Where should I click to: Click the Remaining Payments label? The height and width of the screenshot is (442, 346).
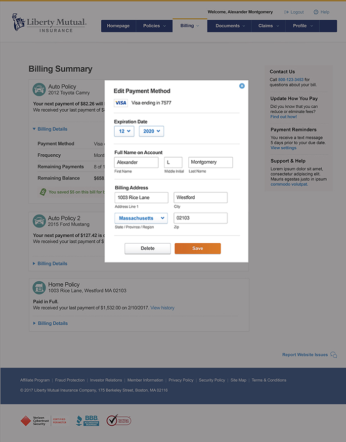61,167
